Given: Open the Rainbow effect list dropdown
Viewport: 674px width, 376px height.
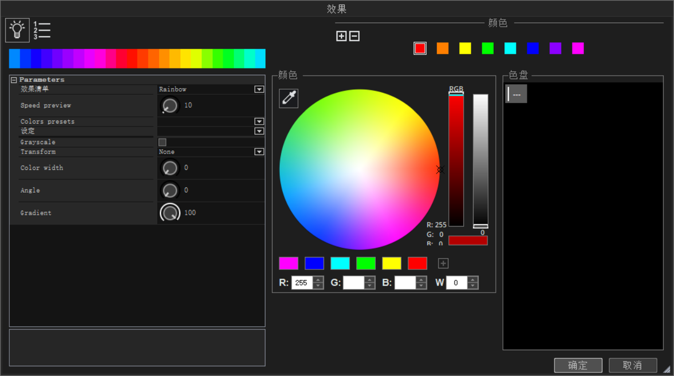Looking at the screenshot, I should coord(259,89).
